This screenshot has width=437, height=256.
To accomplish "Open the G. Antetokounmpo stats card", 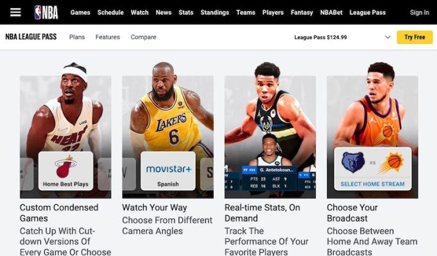I will [x=270, y=178].
